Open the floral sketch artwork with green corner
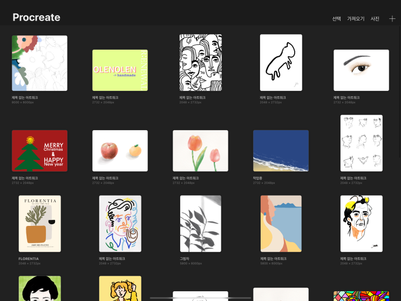 (39, 63)
